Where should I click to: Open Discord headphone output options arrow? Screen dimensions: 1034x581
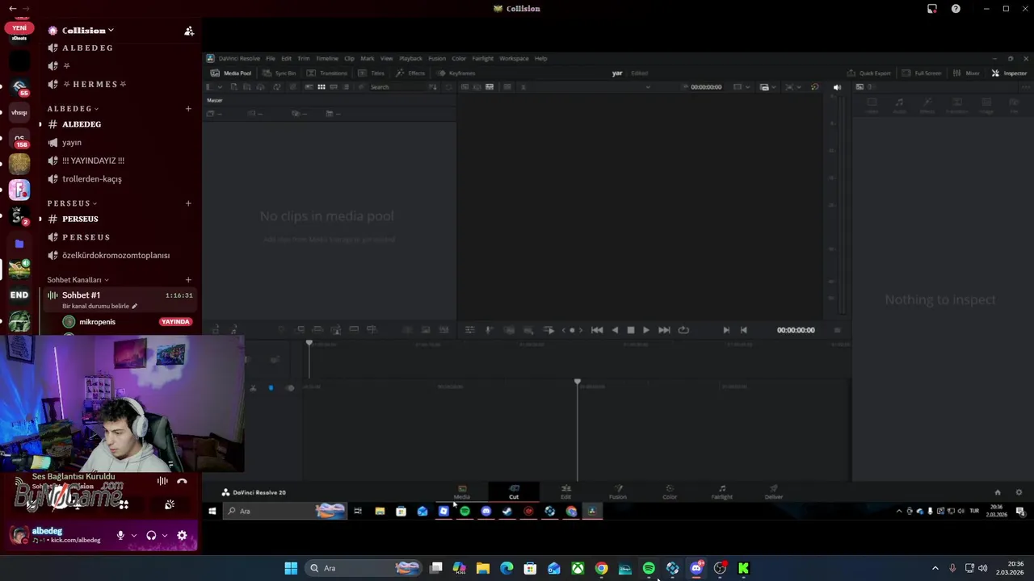pyautogui.click(x=165, y=535)
